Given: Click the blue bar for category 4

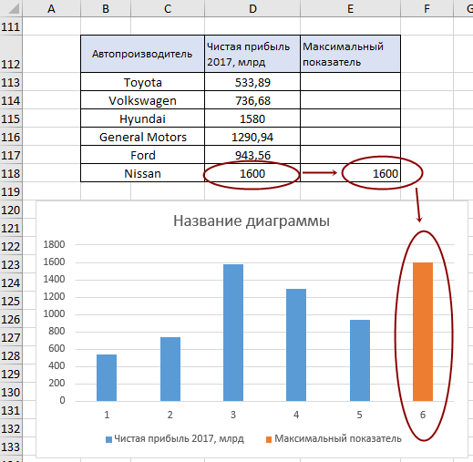Looking at the screenshot, I should pyautogui.click(x=296, y=344).
